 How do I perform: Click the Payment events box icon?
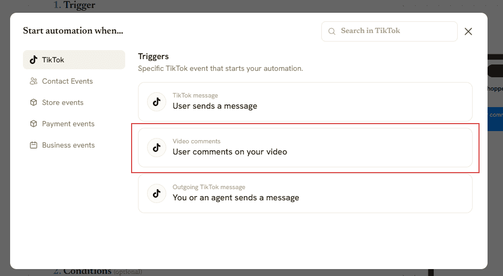(34, 124)
